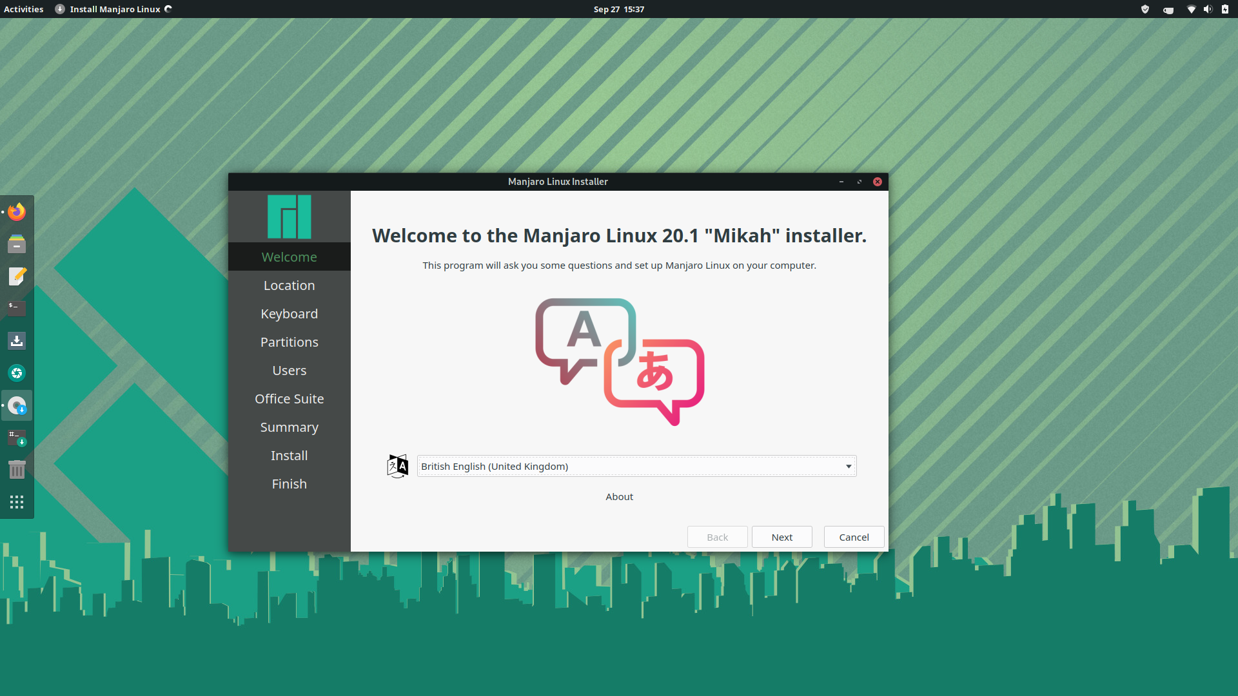The image size is (1238, 696).
Task: Select the Summary step in sidebar
Action: pyautogui.click(x=290, y=427)
